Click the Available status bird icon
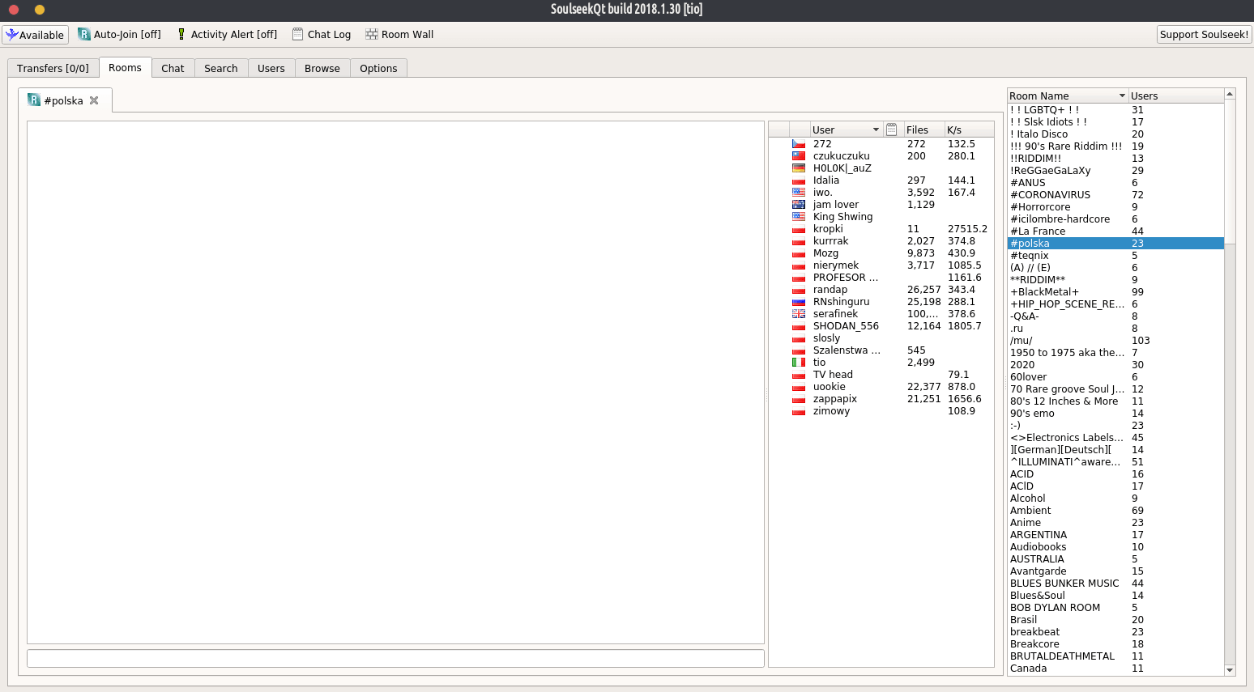 click(11, 35)
